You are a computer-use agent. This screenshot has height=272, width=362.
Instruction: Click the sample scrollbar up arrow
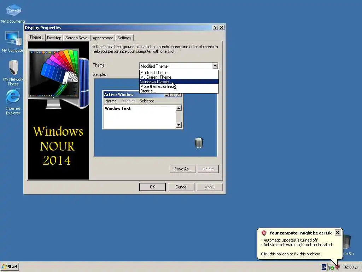pos(179,108)
